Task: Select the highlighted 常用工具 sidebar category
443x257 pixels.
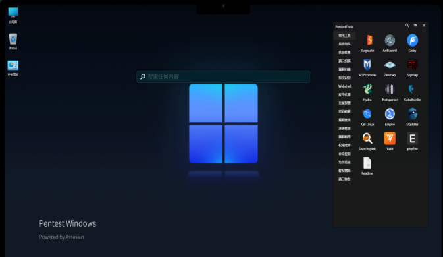Action: pyautogui.click(x=344, y=36)
